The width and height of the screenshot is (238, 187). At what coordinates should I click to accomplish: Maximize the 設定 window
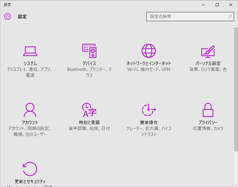[217, 5]
